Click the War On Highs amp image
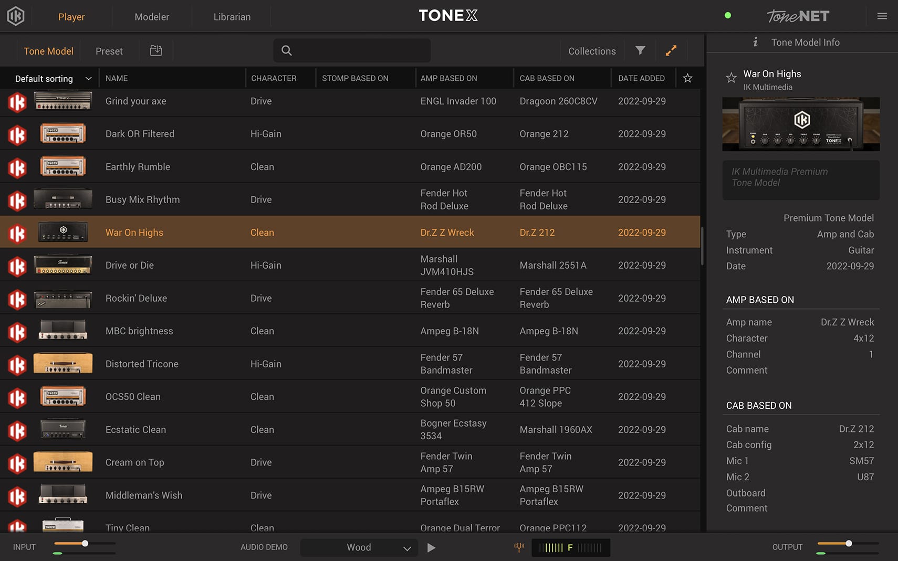The image size is (898, 561). click(x=801, y=124)
